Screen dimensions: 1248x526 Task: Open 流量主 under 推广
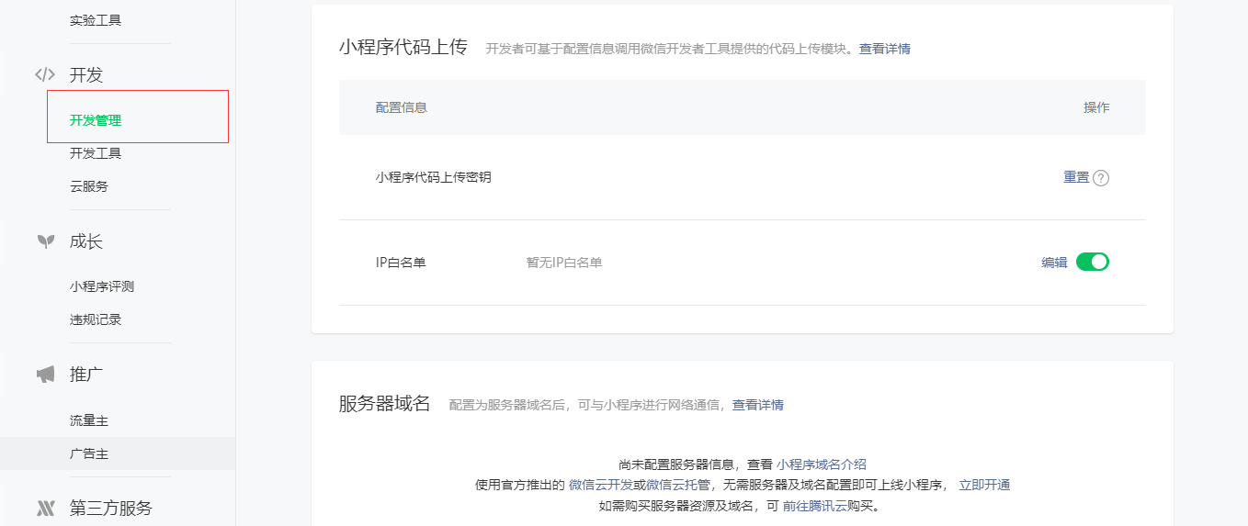pos(89,420)
